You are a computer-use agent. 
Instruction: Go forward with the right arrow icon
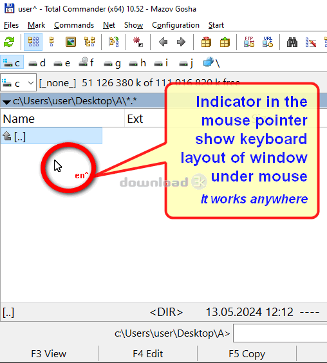181,42
